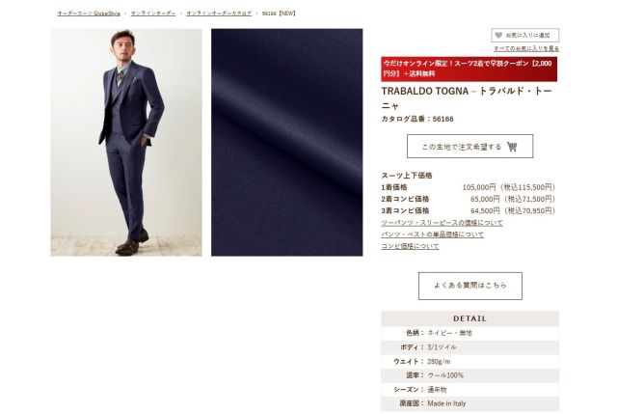Click the お気に入りに追加 label text

coord(527,35)
